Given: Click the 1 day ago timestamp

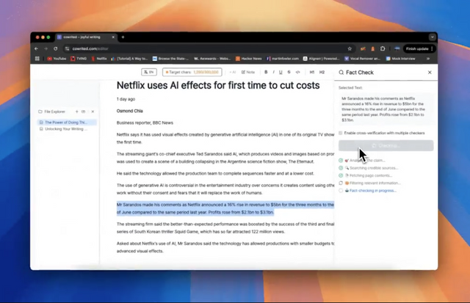Looking at the screenshot, I should [126, 99].
